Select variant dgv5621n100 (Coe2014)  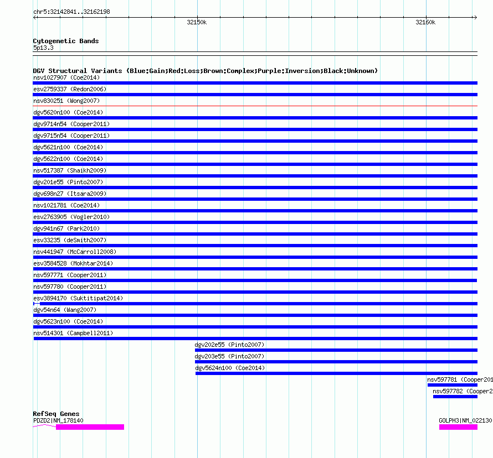click(x=68, y=147)
